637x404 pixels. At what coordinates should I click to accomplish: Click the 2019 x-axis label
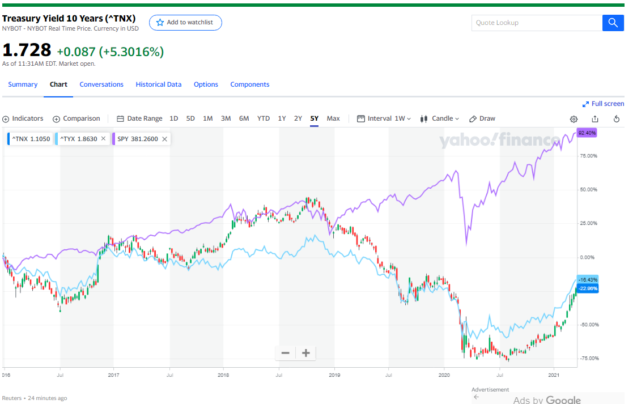coord(334,375)
